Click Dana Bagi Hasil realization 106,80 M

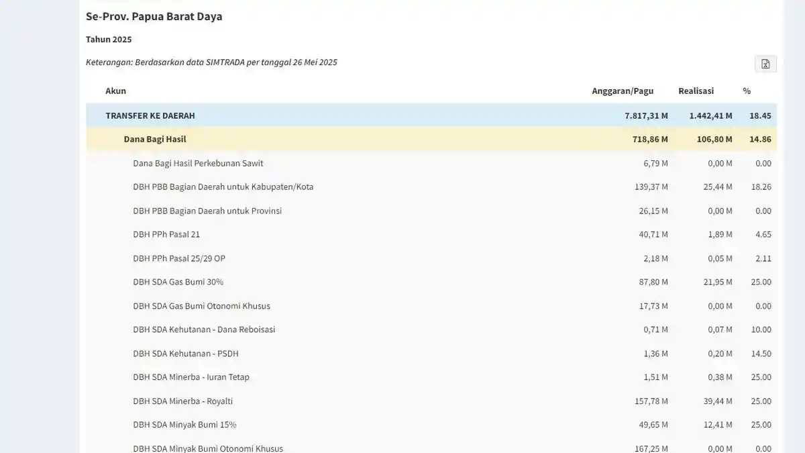pos(715,139)
